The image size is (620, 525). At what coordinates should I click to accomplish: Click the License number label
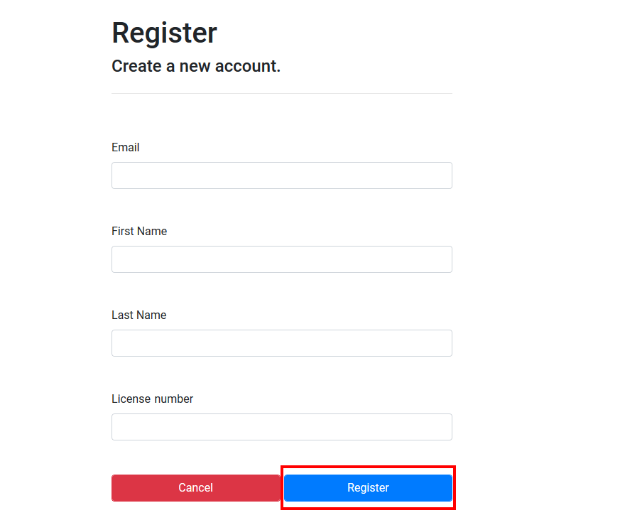152,399
